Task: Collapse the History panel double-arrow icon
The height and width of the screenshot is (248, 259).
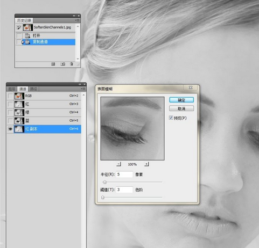Action: point(74,16)
